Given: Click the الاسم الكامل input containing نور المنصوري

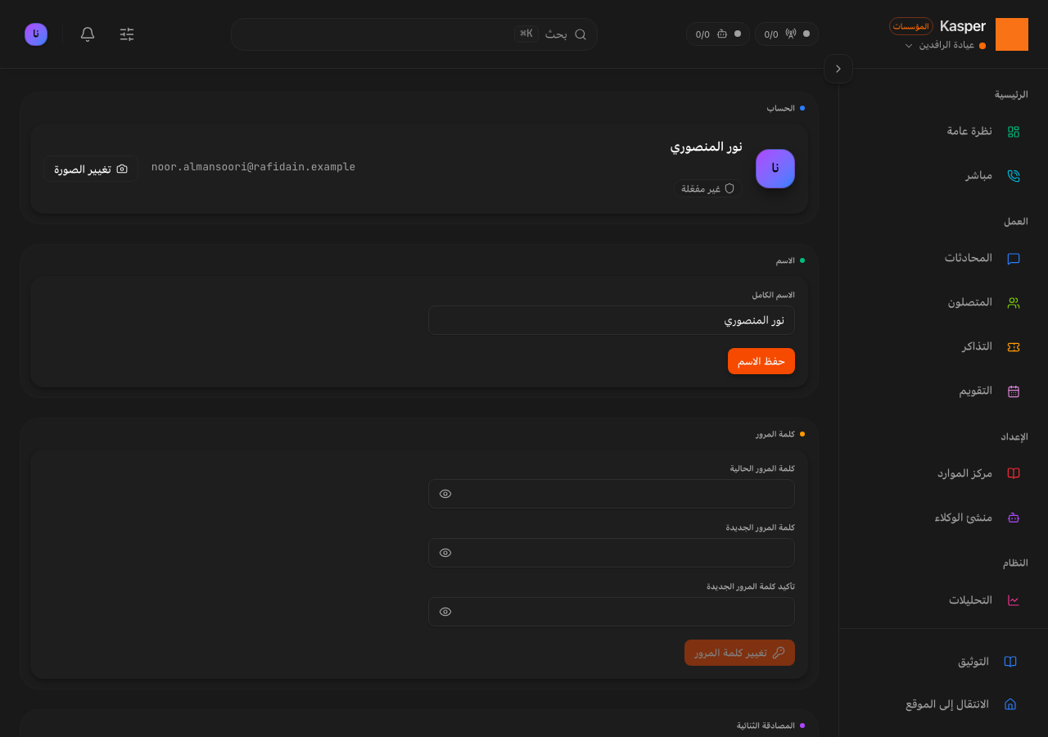Looking at the screenshot, I should click(x=612, y=320).
